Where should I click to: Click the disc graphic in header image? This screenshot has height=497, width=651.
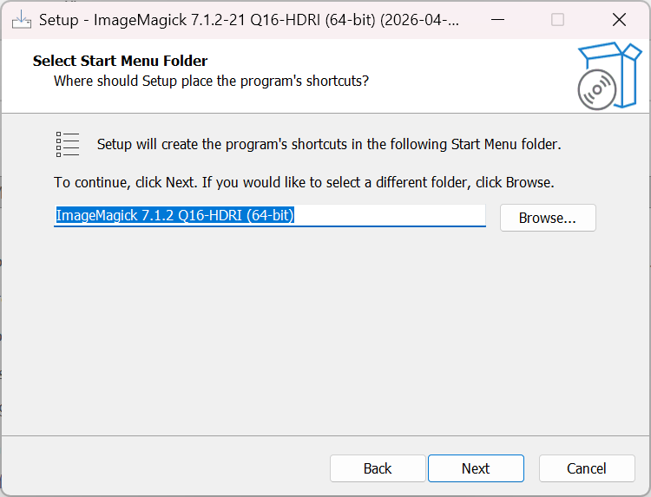[x=597, y=89]
